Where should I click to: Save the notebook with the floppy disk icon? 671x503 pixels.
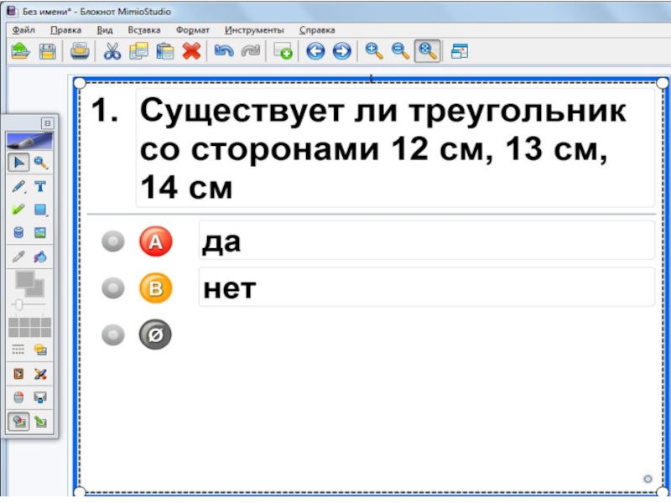[x=47, y=51]
